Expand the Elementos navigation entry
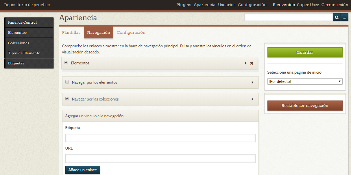This screenshot has width=351, height=175. 245,63
